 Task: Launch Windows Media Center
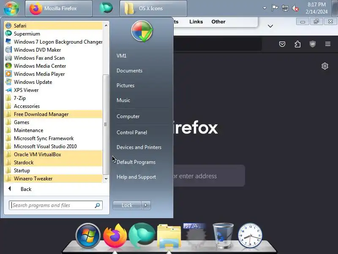pos(53,66)
